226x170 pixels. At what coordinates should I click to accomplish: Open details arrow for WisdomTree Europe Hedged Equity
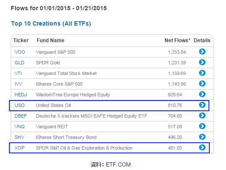click(202, 94)
